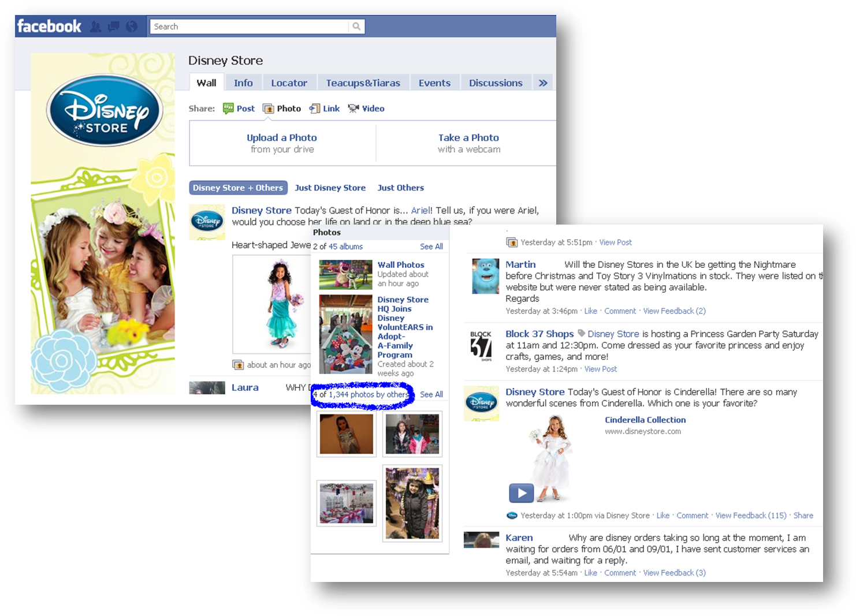The height and width of the screenshot is (616, 856).
Task: Select Just Others filter
Action: click(400, 188)
